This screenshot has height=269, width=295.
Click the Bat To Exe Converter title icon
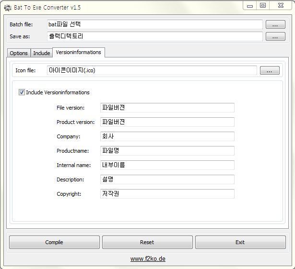coord(8,8)
